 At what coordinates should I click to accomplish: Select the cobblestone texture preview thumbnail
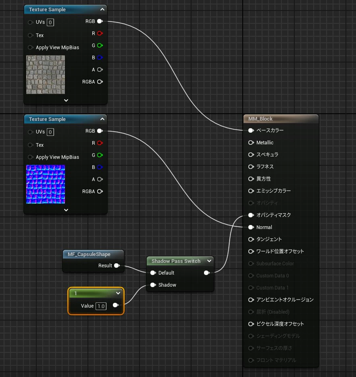[46, 75]
